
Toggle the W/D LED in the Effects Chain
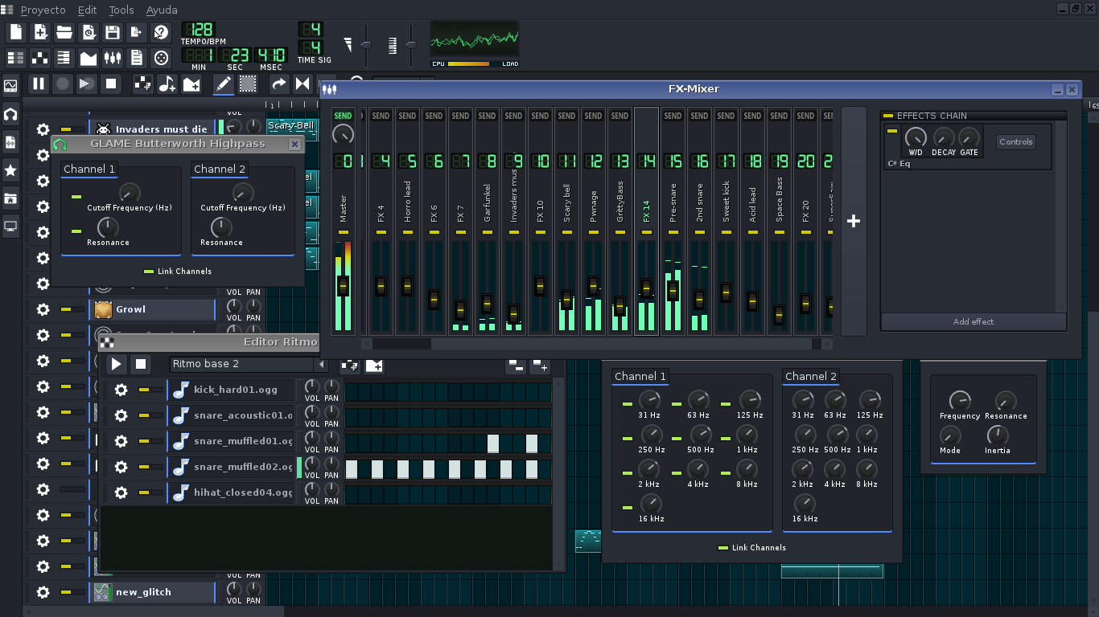point(893,131)
